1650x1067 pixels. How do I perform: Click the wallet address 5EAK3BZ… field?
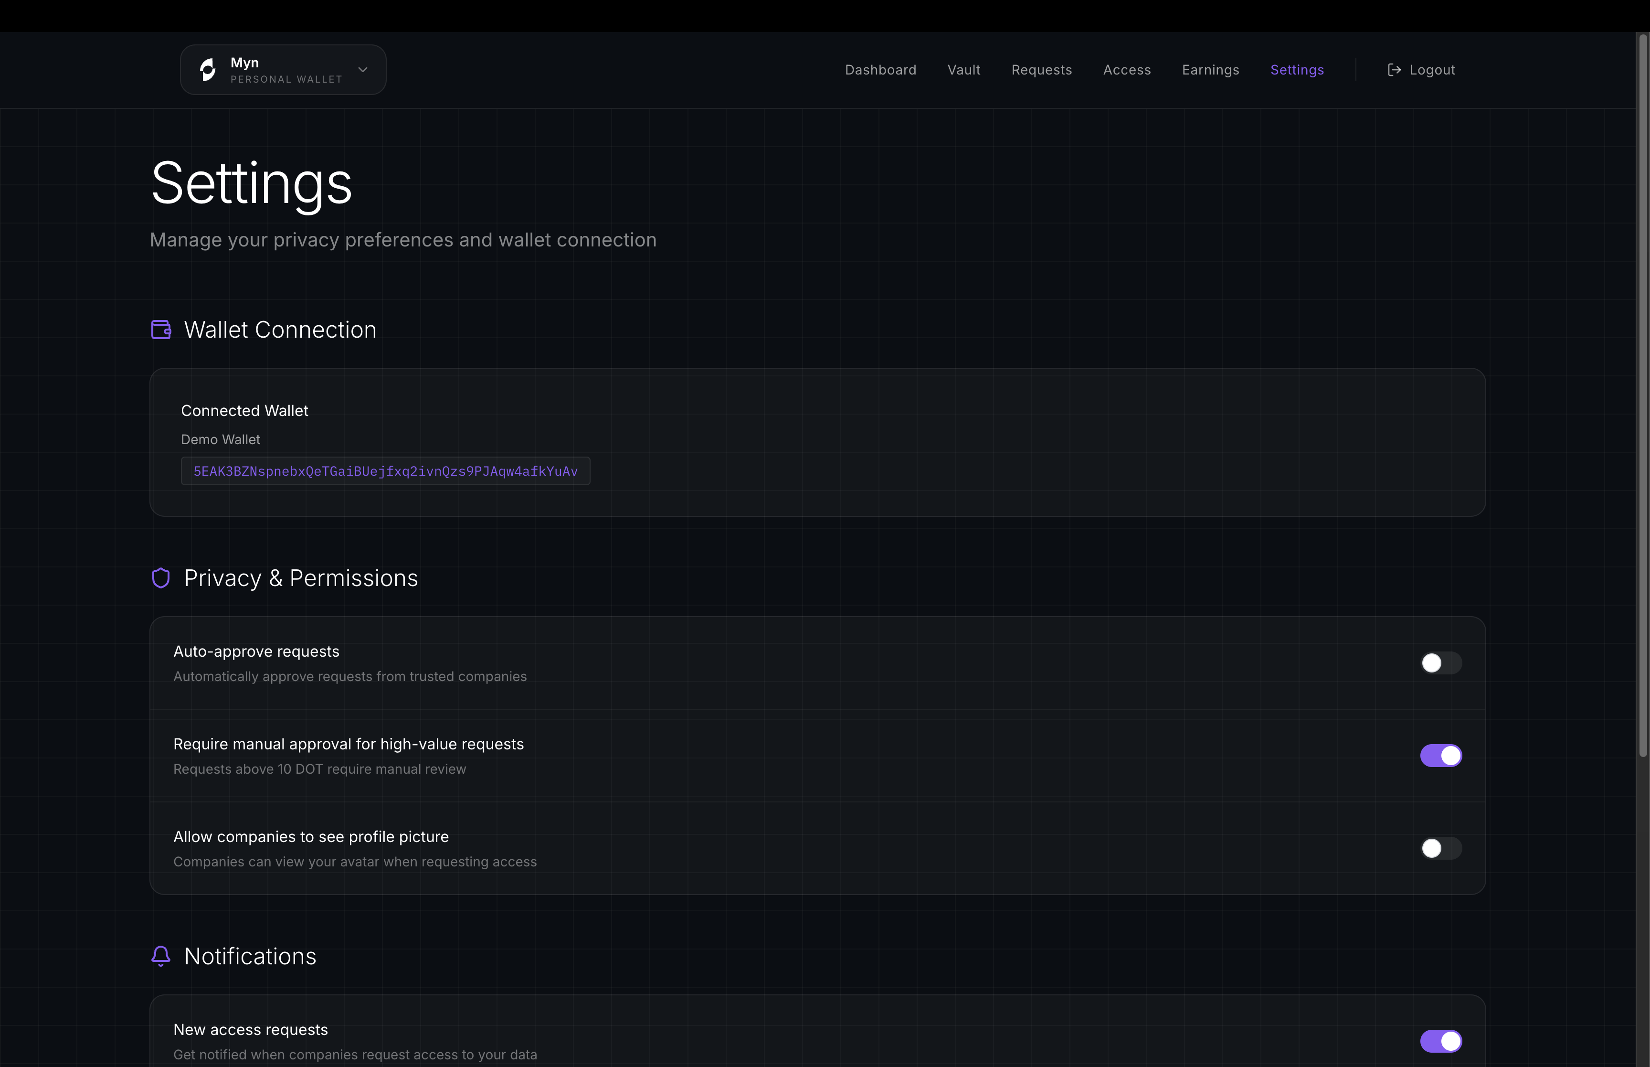click(385, 471)
